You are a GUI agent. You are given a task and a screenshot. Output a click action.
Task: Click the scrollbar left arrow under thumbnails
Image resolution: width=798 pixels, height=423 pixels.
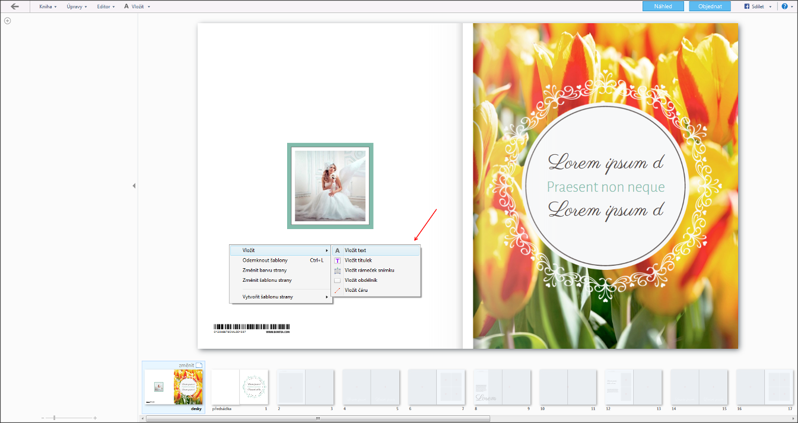pyautogui.click(x=143, y=418)
